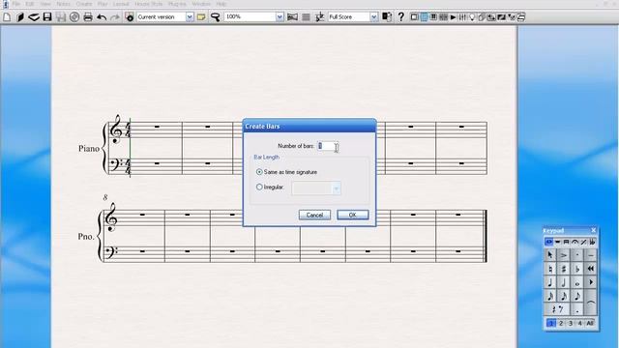The height and width of the screenshot is (348, 619).
Task: Toggle the Keypad window toolbar icon
Action: 424,17
